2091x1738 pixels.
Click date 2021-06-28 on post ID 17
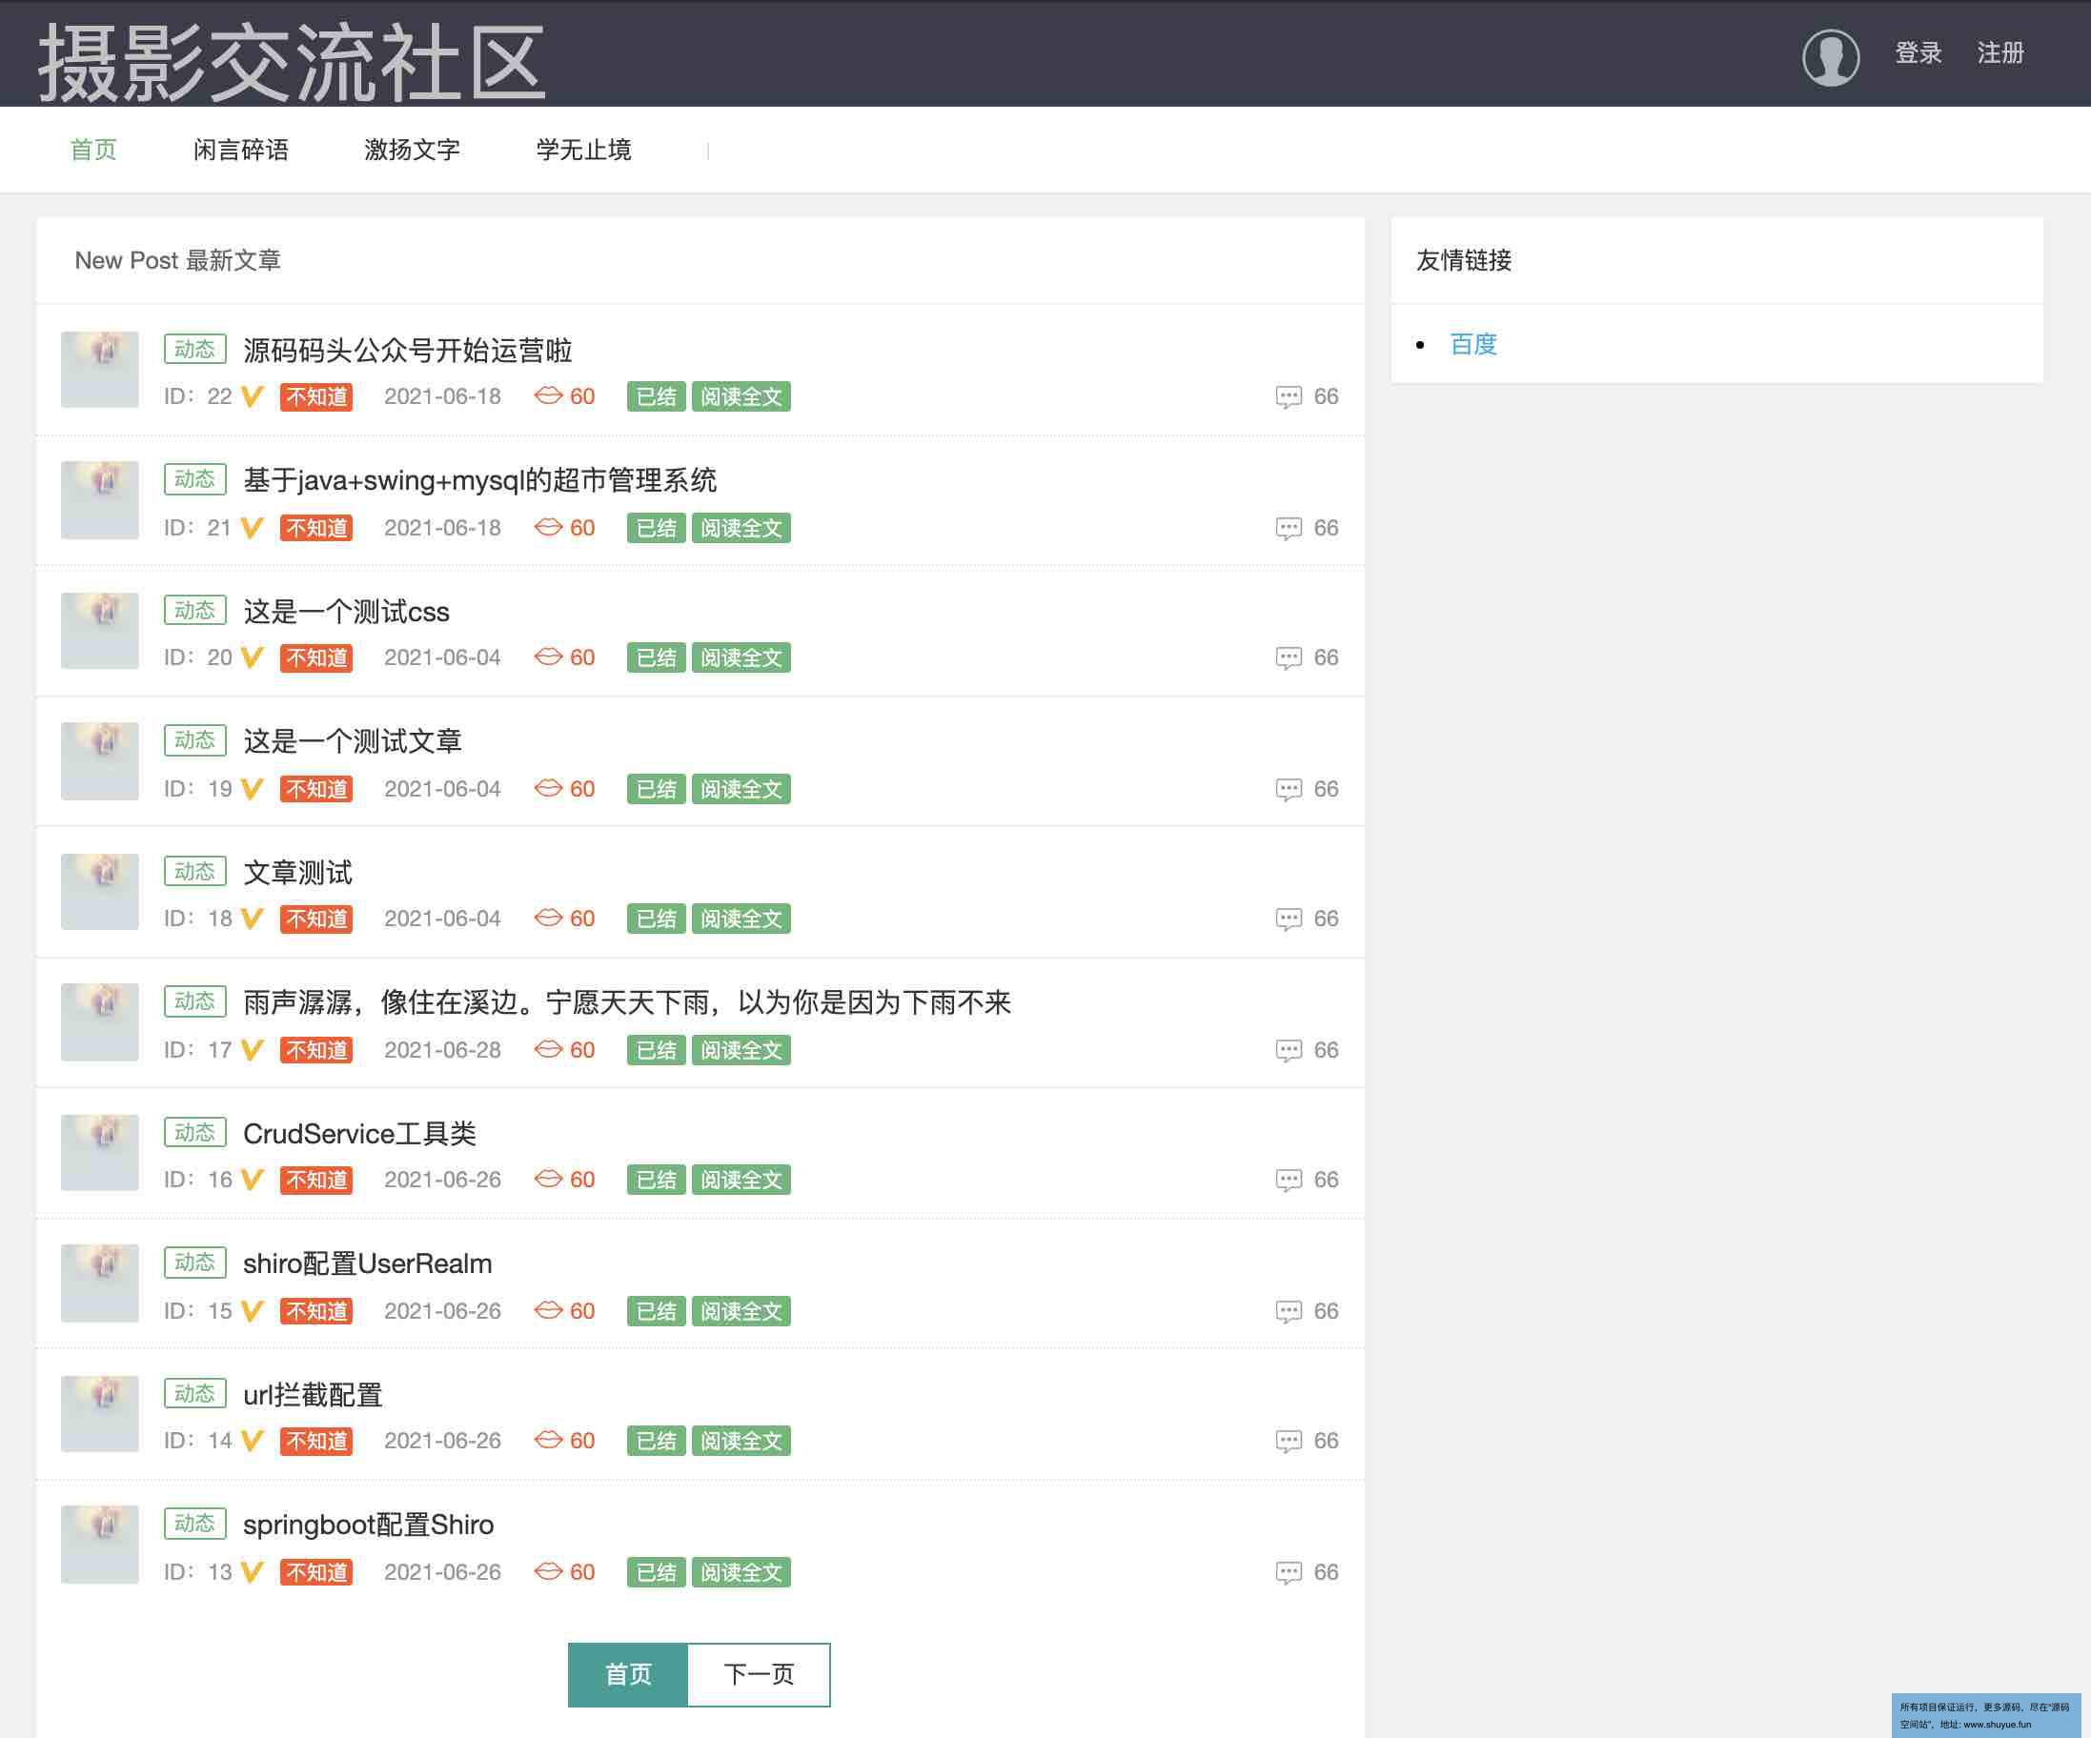[442, 1049]
